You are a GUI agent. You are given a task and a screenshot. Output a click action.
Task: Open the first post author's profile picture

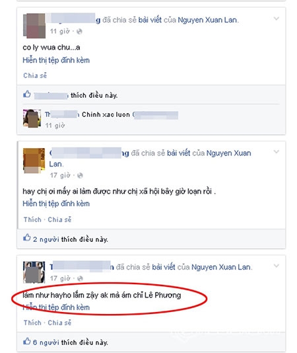pos(34,26)
